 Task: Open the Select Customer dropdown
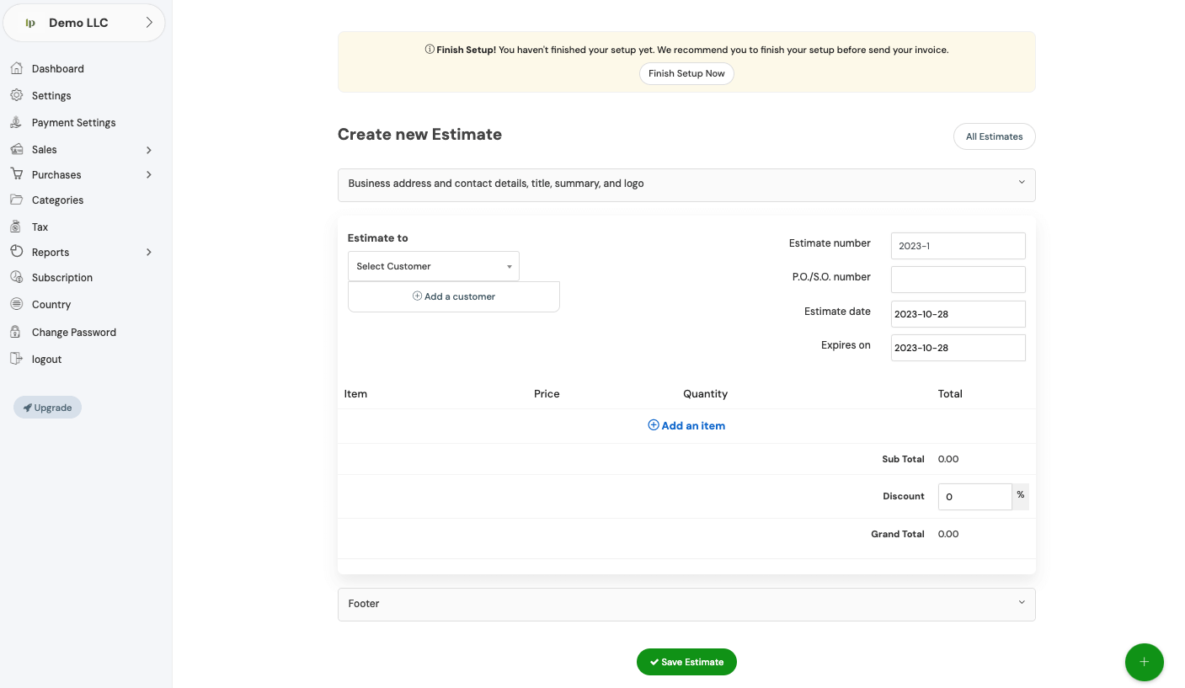click(x=433, y=266)
